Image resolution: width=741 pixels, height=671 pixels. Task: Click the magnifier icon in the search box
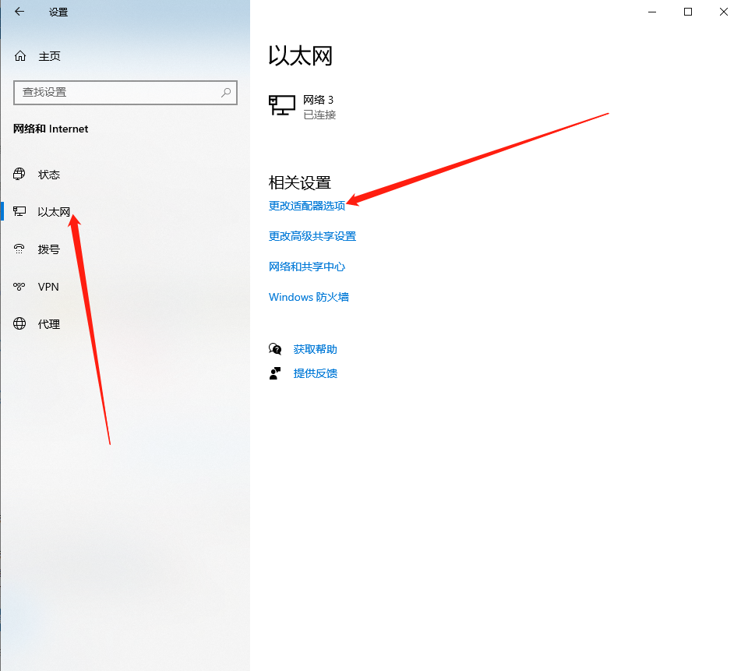[x=226, y=92]
